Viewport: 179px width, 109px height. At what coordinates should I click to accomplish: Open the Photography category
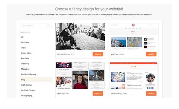pos(26,96)
